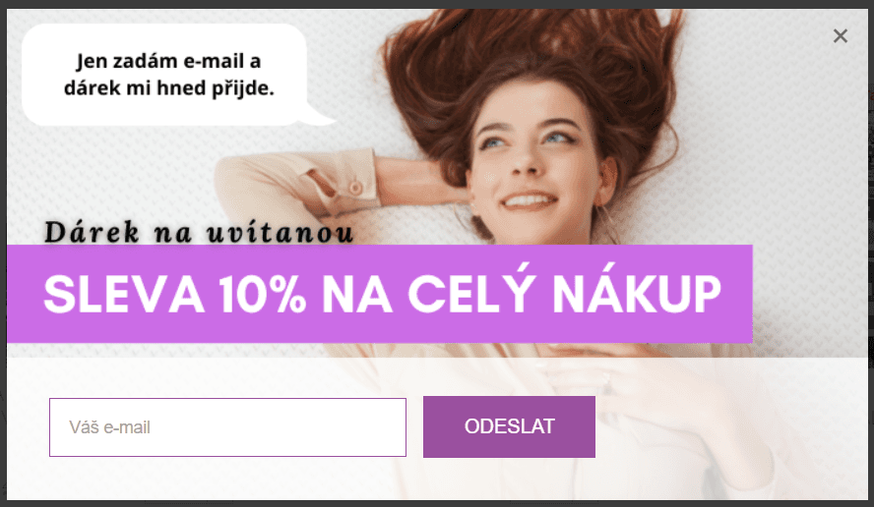Submit the form with ODESLAT button
The width and height of the screenshot is (874, 507).
coord(509,426)
